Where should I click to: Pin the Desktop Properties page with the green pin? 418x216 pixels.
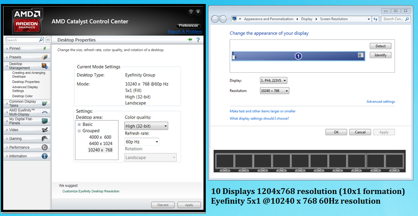point(190,40)
